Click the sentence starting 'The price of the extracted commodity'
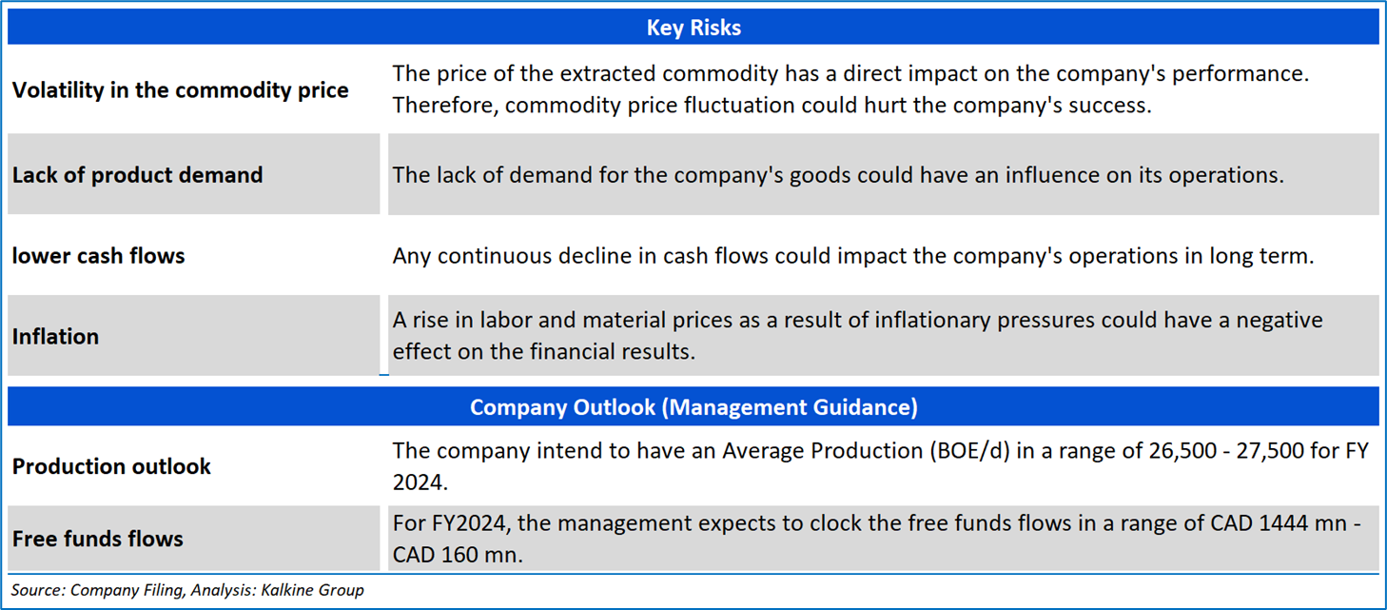This screenshot has width=1387, height=610. pos(850,74)
